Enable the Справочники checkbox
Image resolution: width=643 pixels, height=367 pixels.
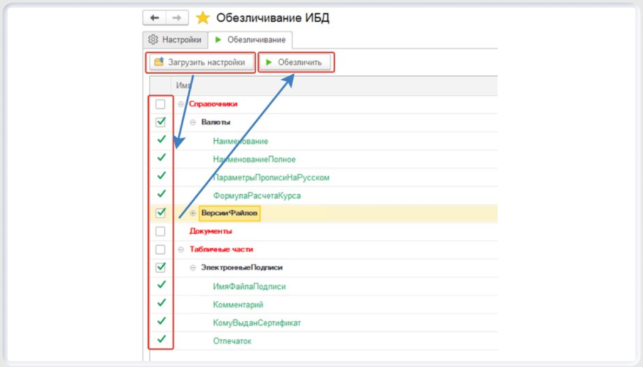[161, 104]
